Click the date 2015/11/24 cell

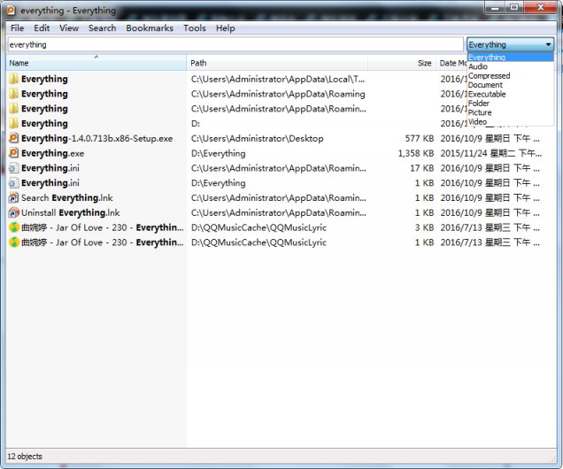[490, 154]
